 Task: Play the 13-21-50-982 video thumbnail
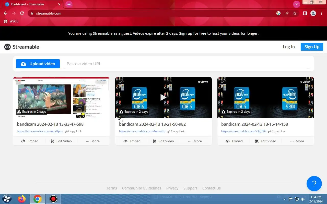163,97
